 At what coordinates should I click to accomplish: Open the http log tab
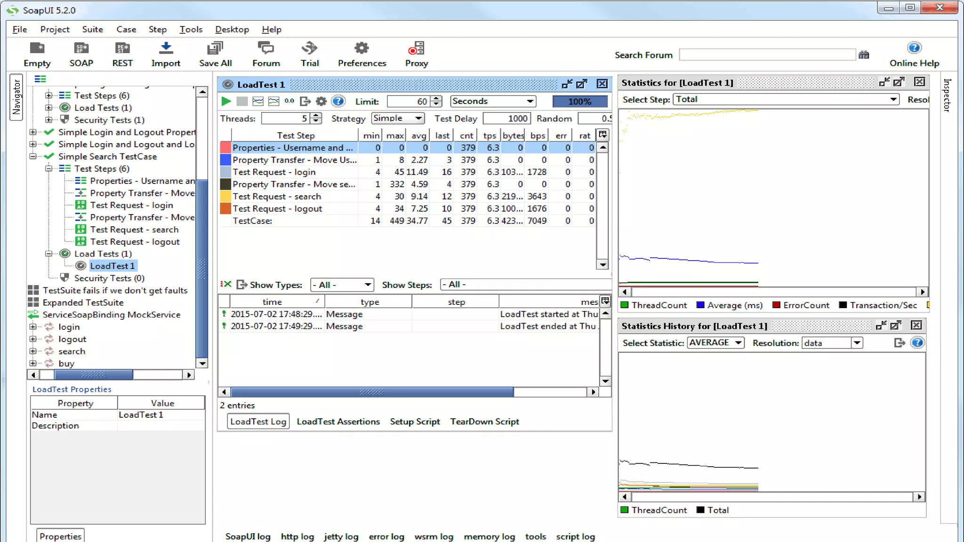point(297,536)
